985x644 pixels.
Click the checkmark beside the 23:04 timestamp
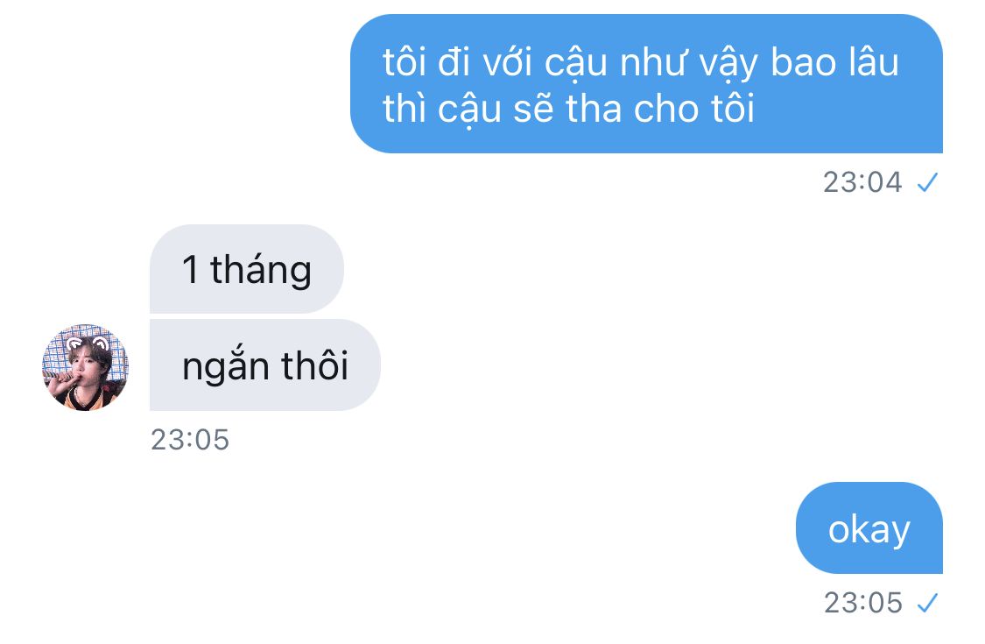(927, 183)
